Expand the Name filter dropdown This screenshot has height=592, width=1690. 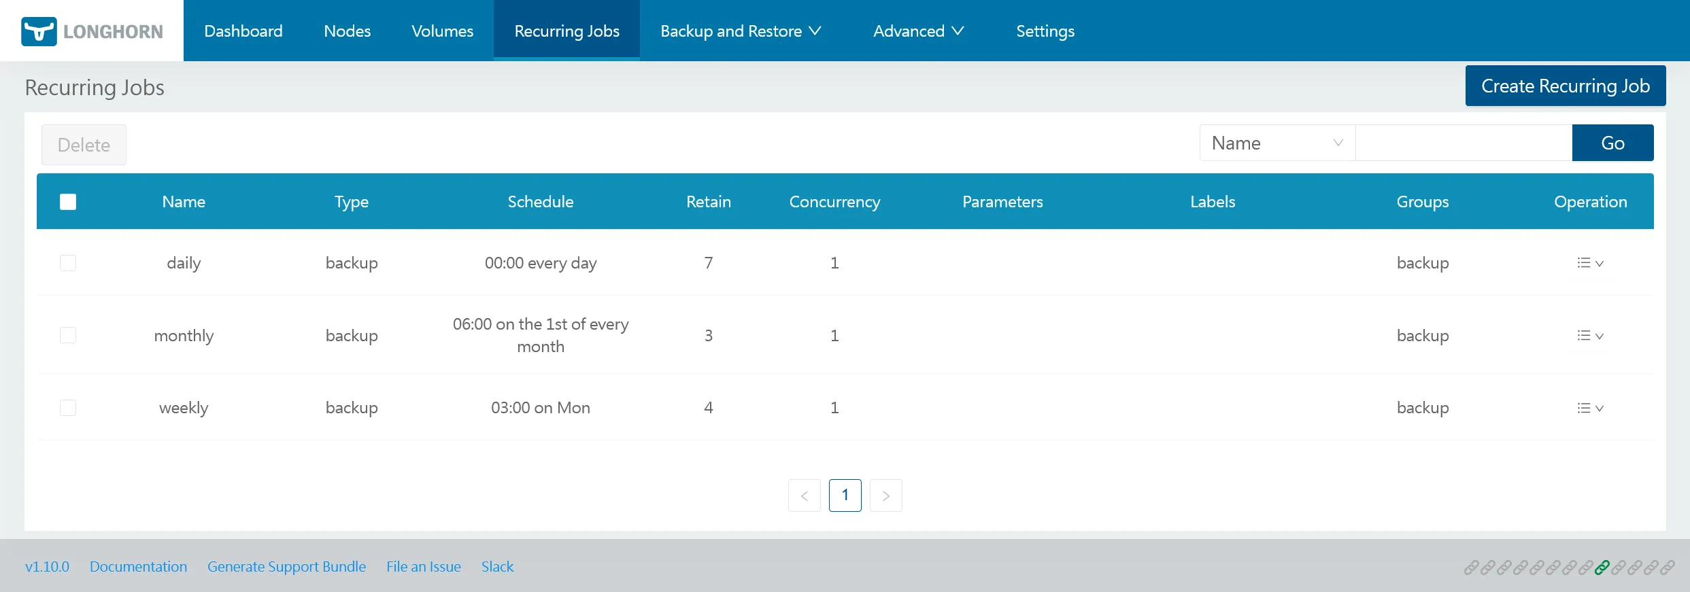click(1277, 143)
